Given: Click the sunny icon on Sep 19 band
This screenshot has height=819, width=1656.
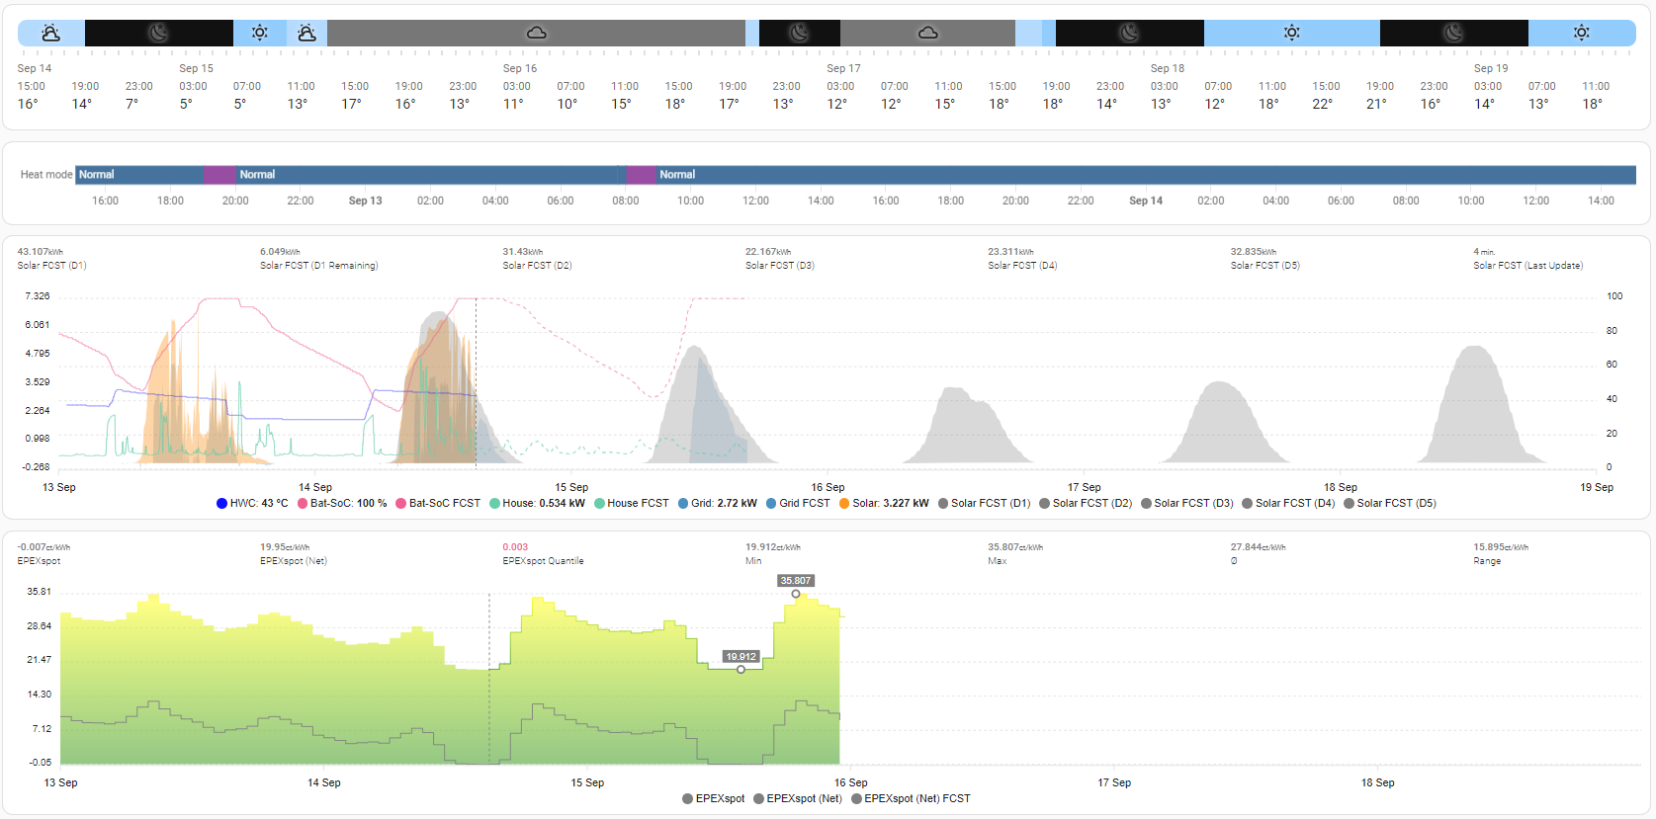Looking at the screenshot, I should (1582, 33).
